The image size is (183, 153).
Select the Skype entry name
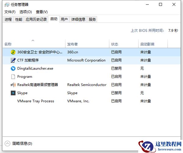(22, 93)
